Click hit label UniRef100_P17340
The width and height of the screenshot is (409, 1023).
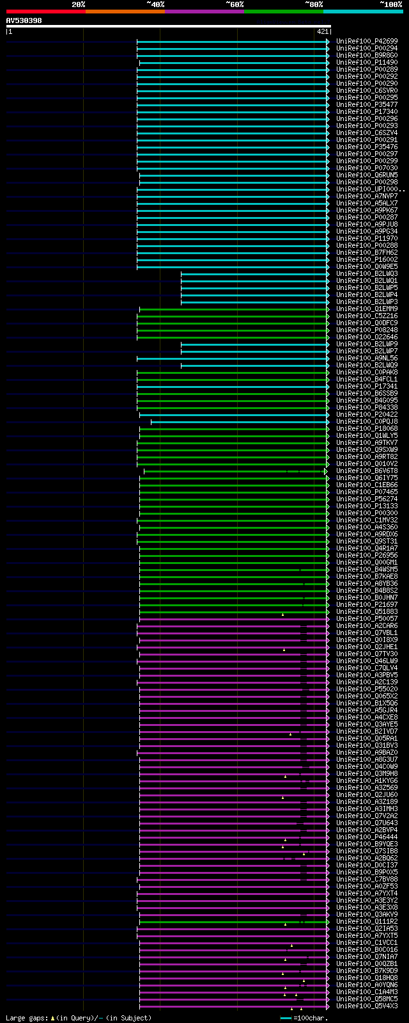[x=367, y=111]
